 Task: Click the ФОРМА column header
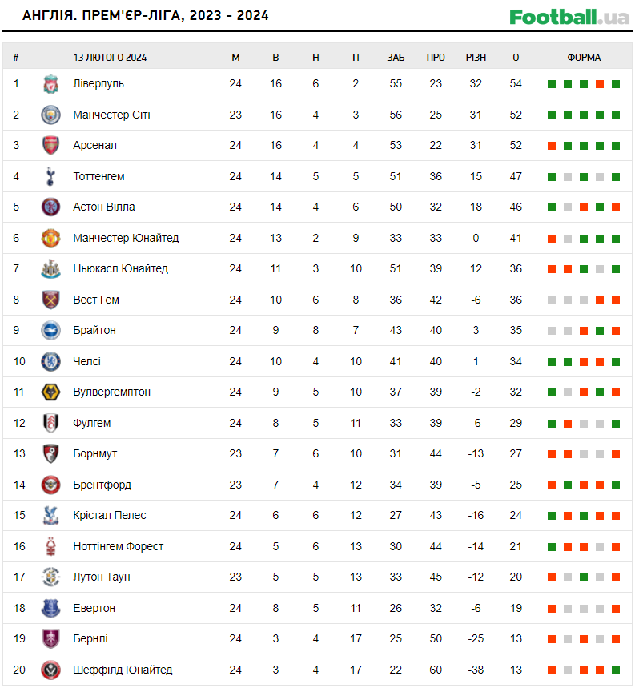point(584,58)
